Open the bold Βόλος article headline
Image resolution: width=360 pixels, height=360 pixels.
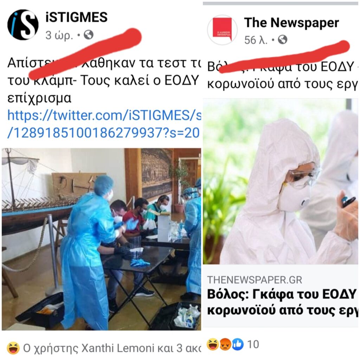[x=283, y=302]
